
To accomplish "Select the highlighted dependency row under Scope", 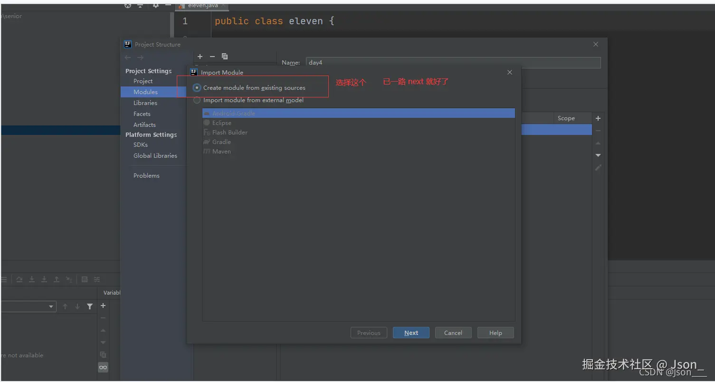I will (x=556, y=129).
